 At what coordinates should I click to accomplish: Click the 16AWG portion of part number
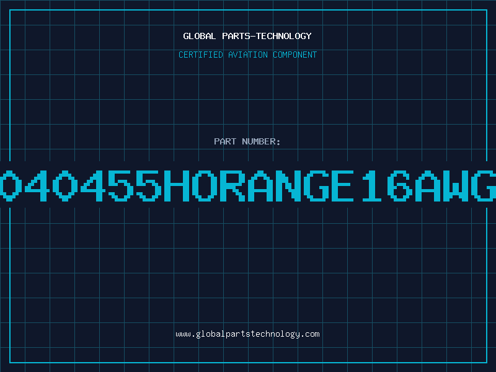tap(429, 186)
